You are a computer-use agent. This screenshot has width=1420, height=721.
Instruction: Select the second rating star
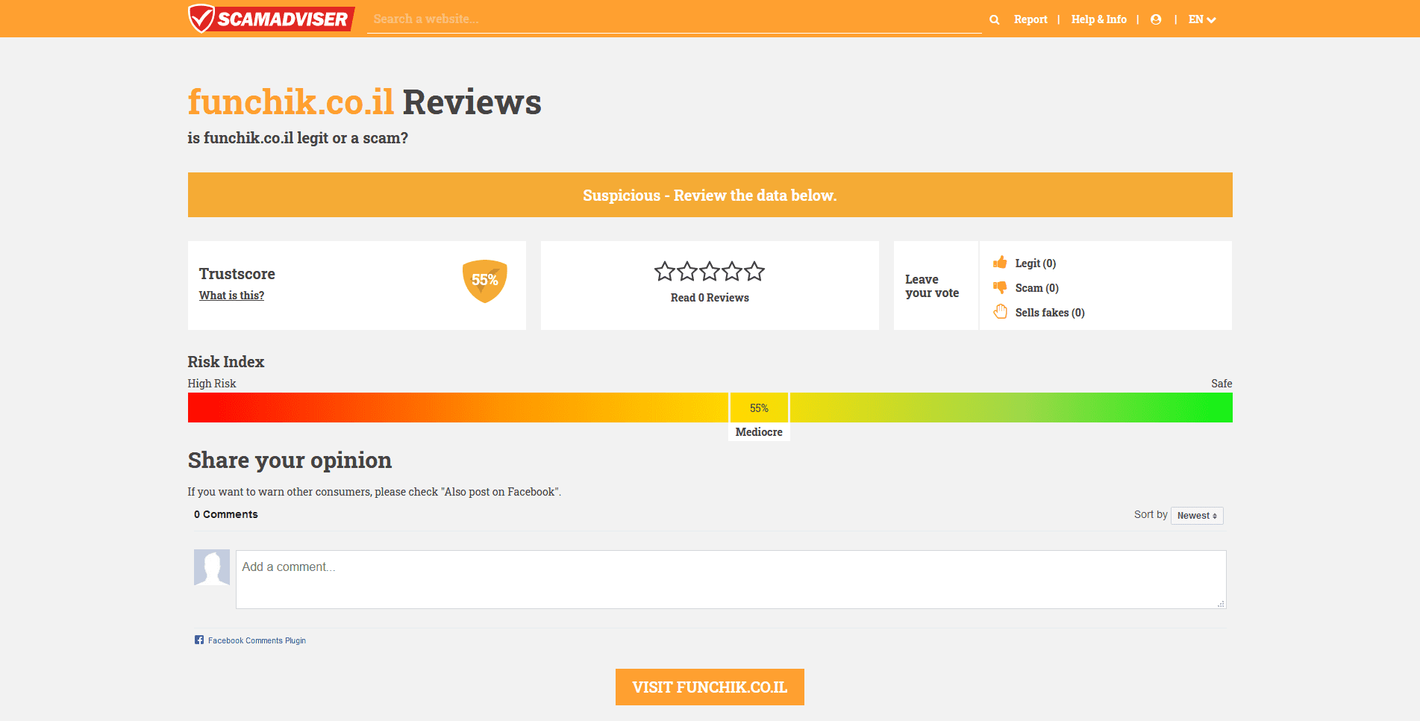[687, 271]
